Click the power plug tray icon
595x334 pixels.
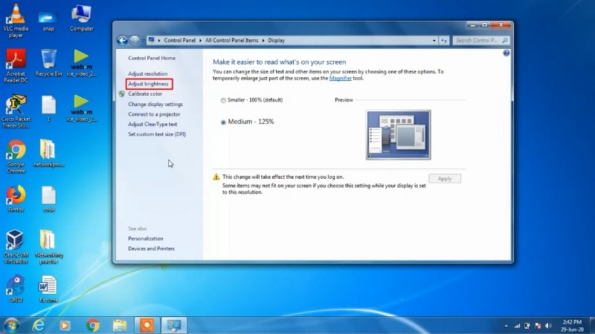(527, 326)
